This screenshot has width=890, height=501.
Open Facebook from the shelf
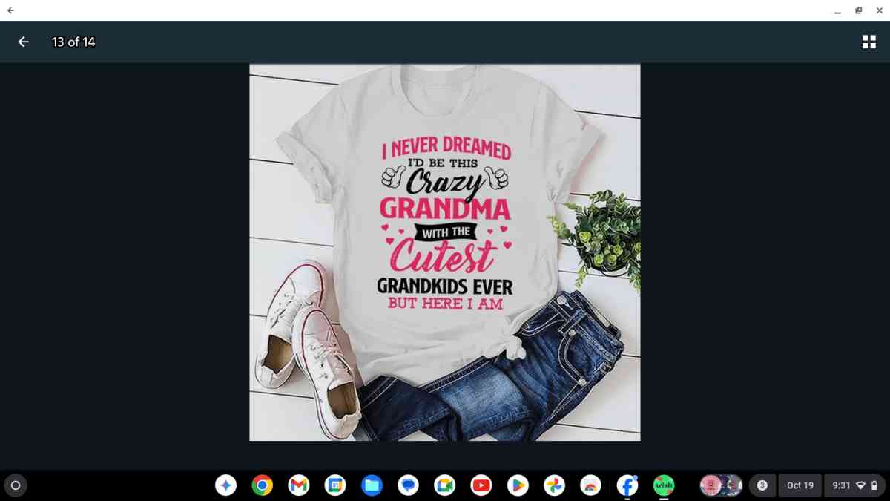pos(627,485)
